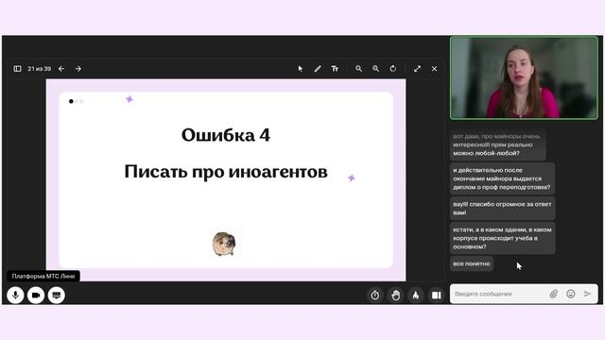Toggle the side panel layout button
The image size is (605, 340).
(437, 296)
